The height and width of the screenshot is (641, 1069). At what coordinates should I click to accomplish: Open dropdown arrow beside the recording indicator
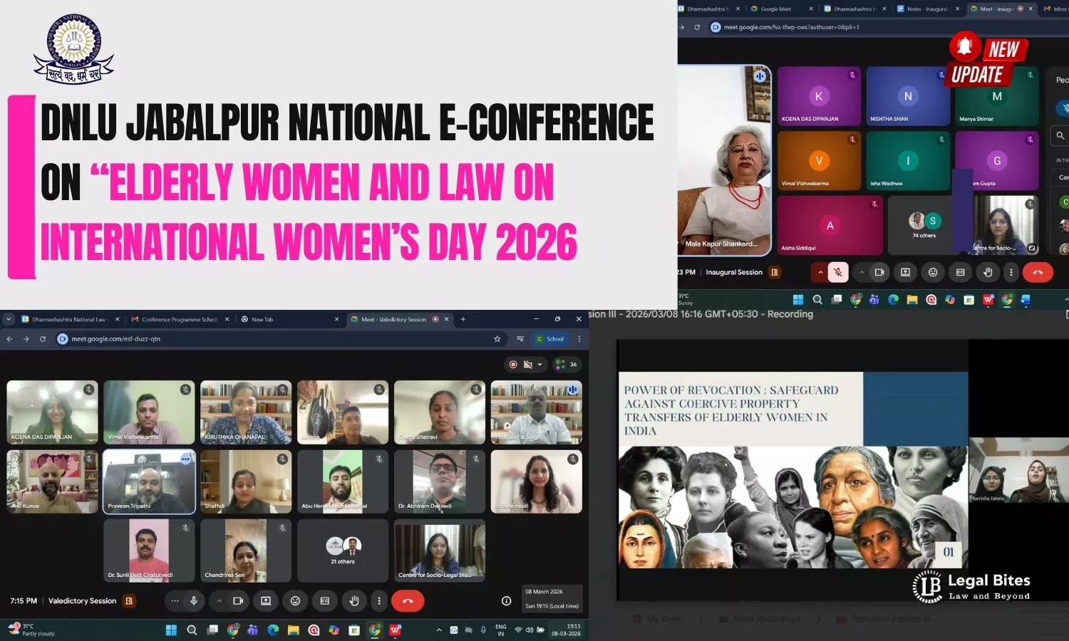(x=539, y=365)
